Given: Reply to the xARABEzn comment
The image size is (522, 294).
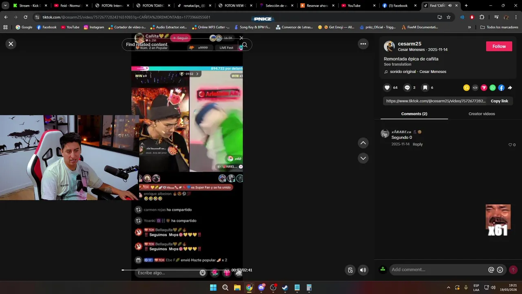Looking at the screenshot, I should point(418,145).
